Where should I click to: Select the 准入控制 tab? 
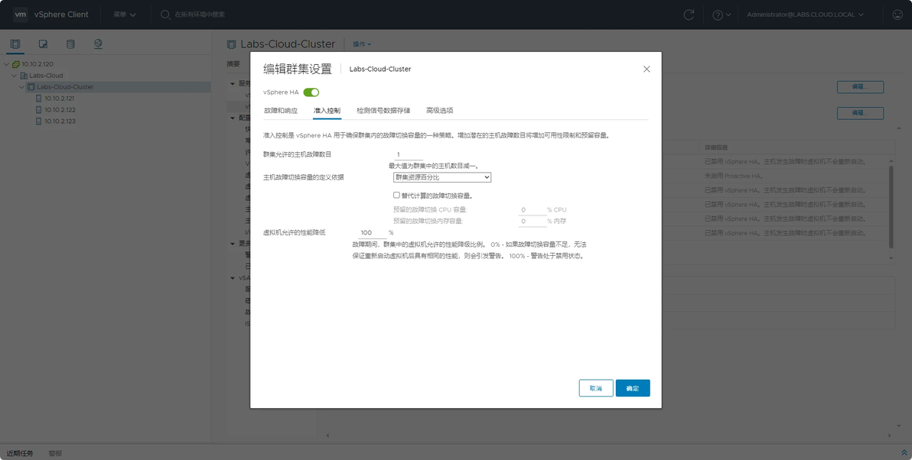pyautogui.click(x=327, y=110)
